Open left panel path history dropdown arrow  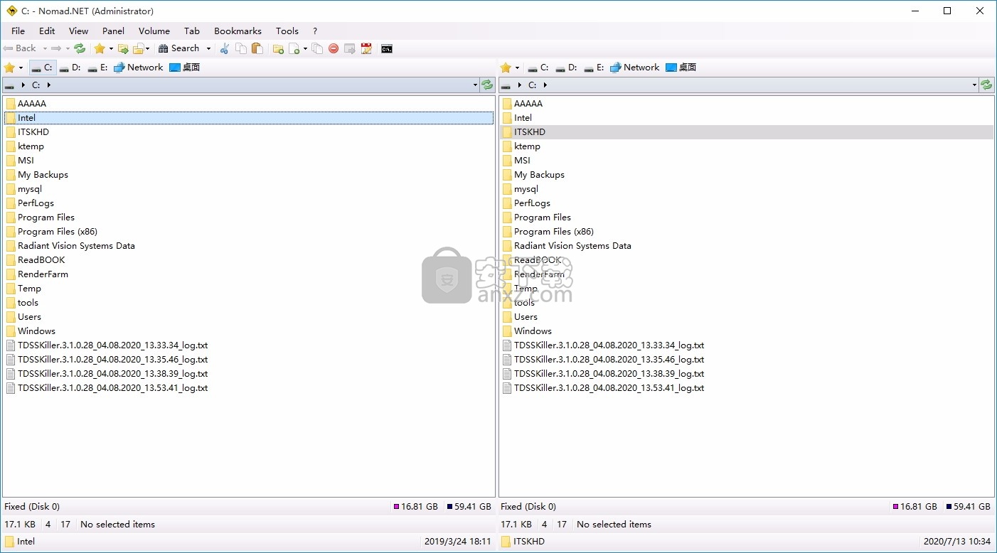[475, 85]
